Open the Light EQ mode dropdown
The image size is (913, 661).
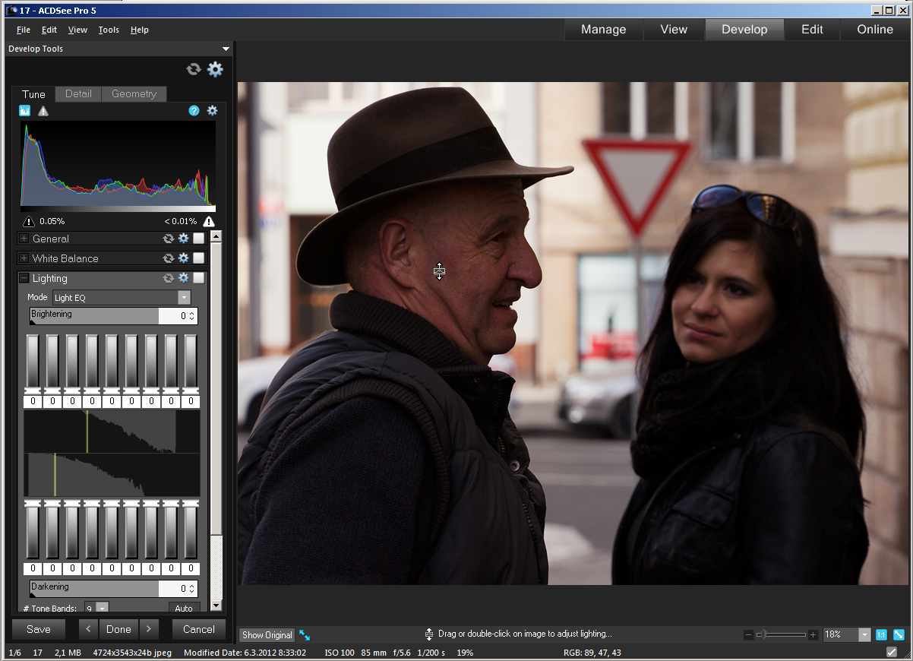pos(184,298)
